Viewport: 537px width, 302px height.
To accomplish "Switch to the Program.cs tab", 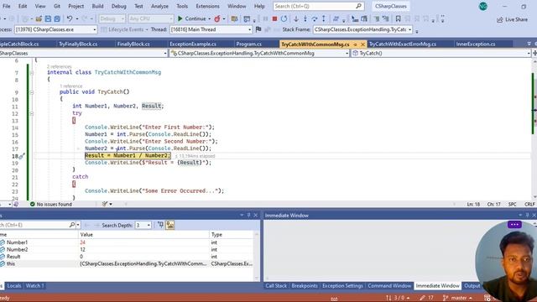I will point(248,44).
